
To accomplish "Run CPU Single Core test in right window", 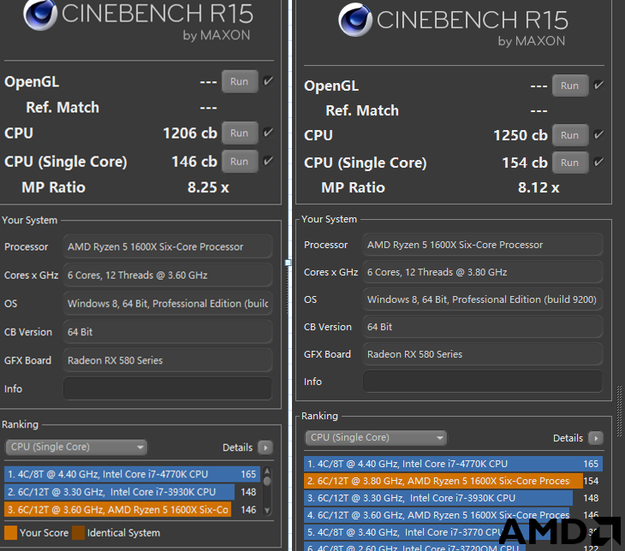I will [570, 163].
